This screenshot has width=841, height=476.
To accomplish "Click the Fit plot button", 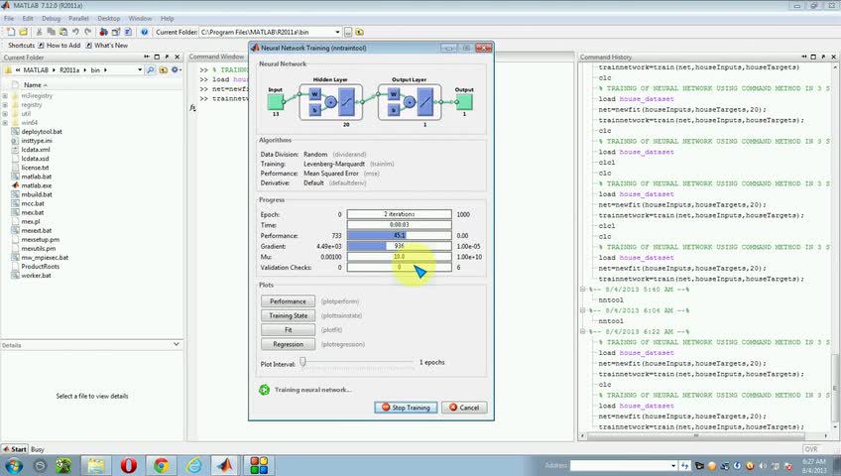I will (288, 330).
